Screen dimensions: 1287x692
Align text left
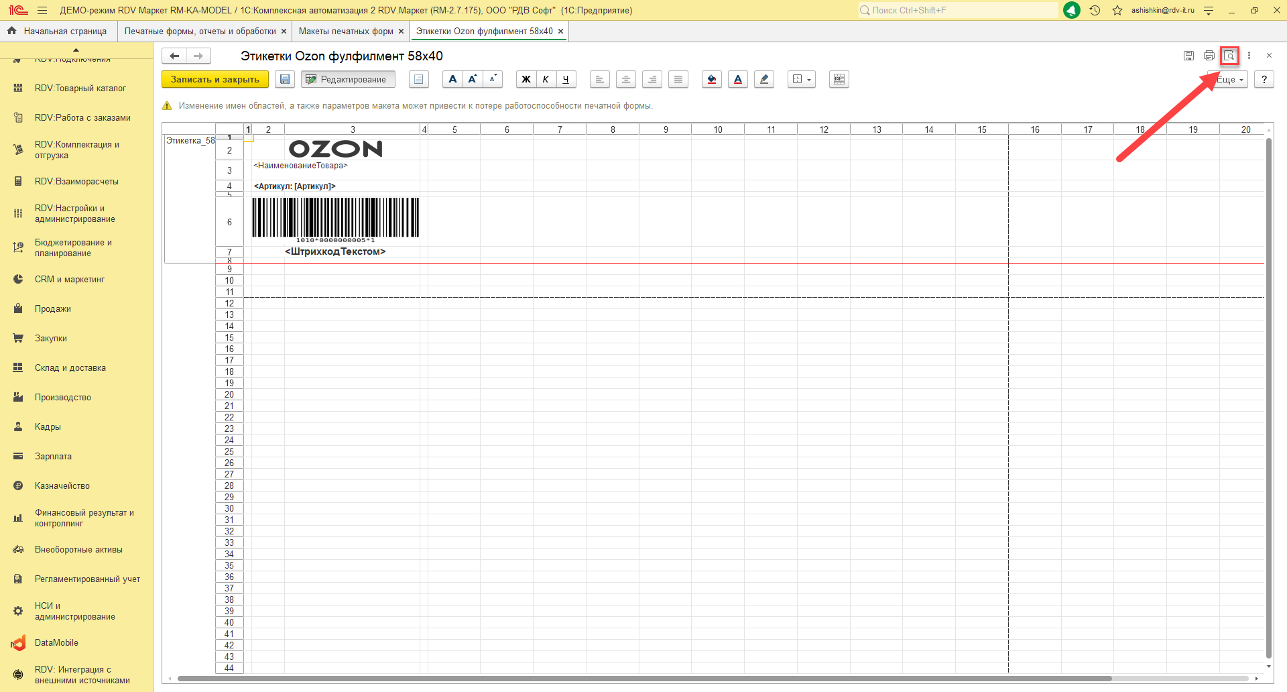[600, 79]
